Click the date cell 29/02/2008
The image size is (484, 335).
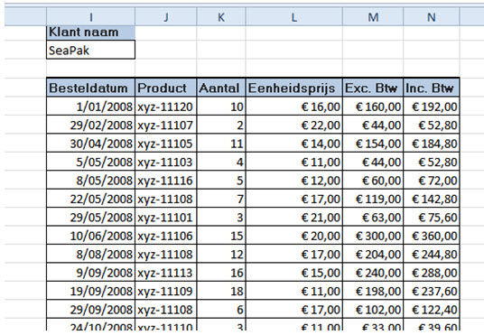(90, 125)
